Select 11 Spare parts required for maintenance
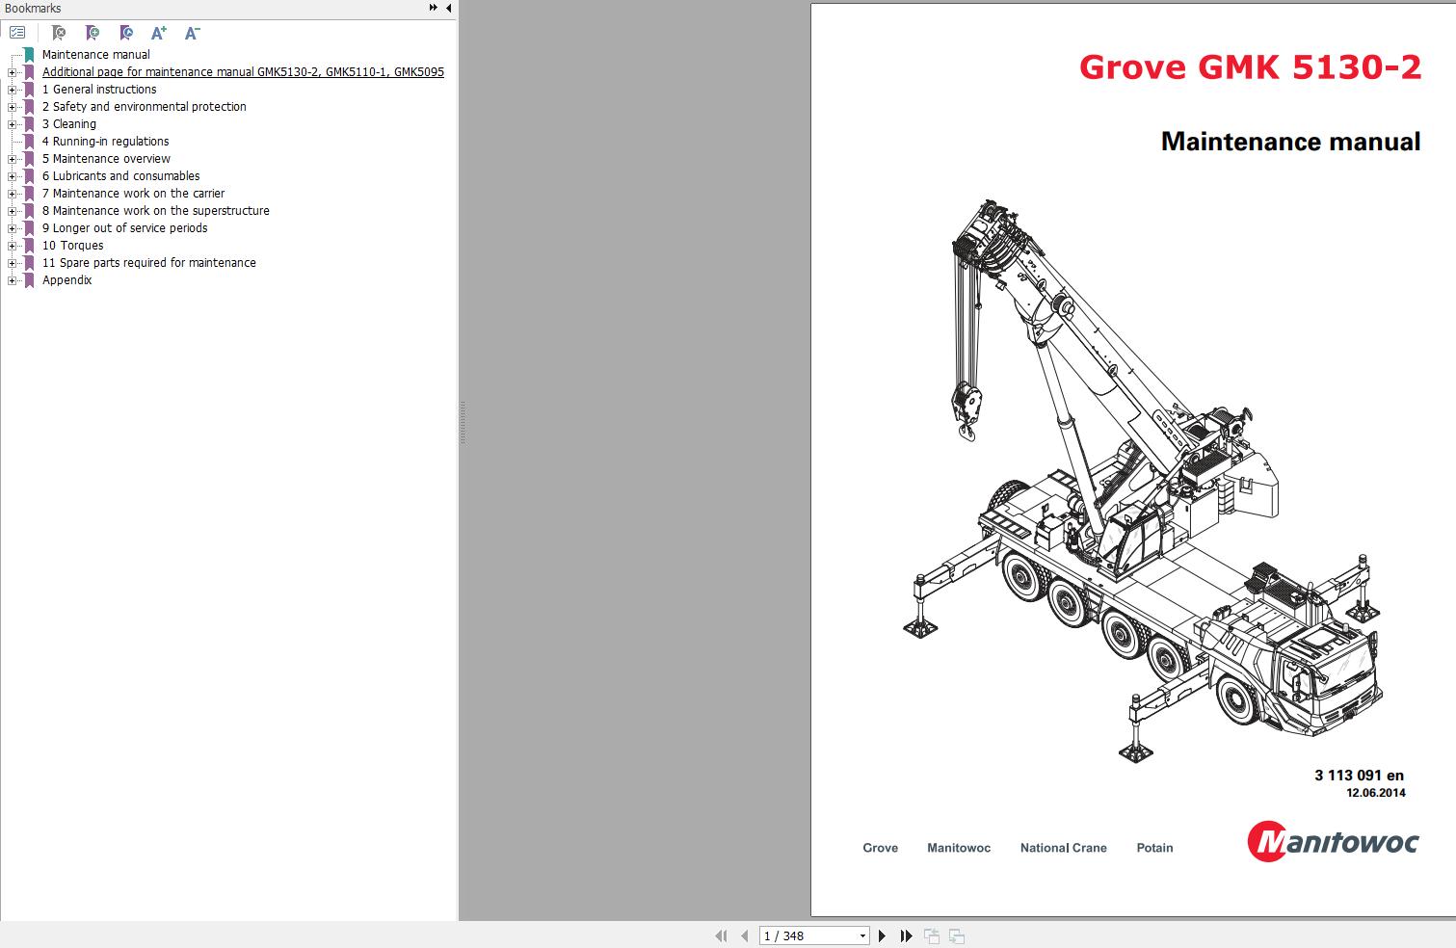The width and height of the screenshot is (1456, 948). point(149,263)
